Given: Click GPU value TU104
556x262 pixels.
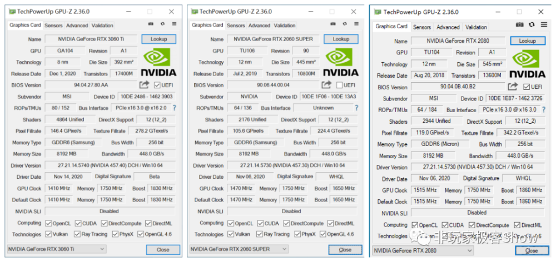Looking at the screenshot, I should (x=431, y=52).
